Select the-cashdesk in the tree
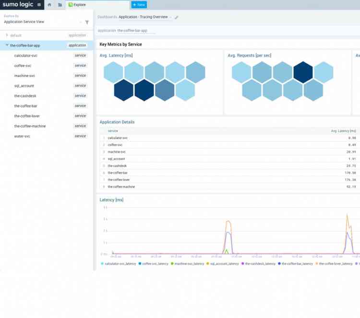 point(25,96)
